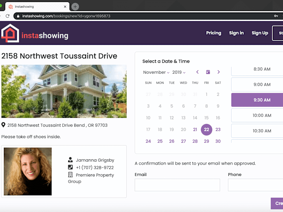Open the November month dropdown
Screen dimensions: 283x212
[156, 72]
